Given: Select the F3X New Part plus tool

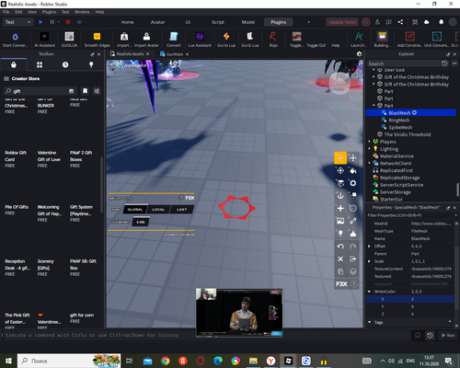Looking at the screenshot, I should coord(340,208).
